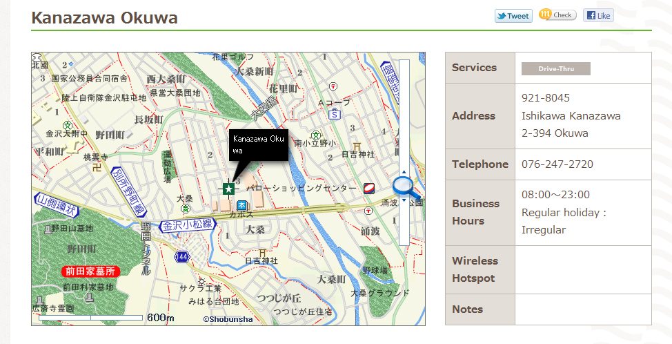Image resolution: width=672 pixels, height=344 pixels.
Task: Click the Tweet button
Action: pyautogui.click(x=513, y=16)
